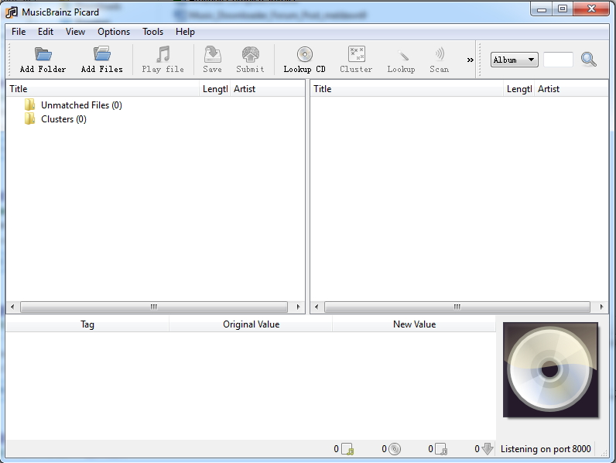Click the Add Files toolbar icon

pyautogui.click(x=101, y=55)
